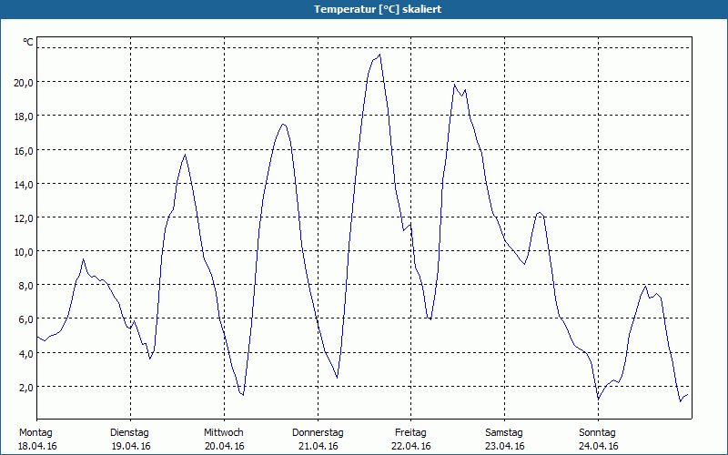This screenshot has height=455, width=728.
Task: Click the temperature peak on Friday near 20°C
Action: tap(454, 84)
